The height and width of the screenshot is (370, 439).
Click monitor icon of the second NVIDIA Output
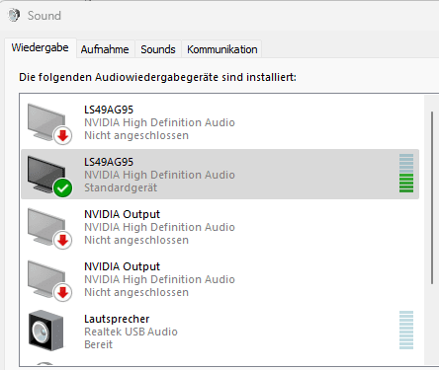(x=46, y=279)
